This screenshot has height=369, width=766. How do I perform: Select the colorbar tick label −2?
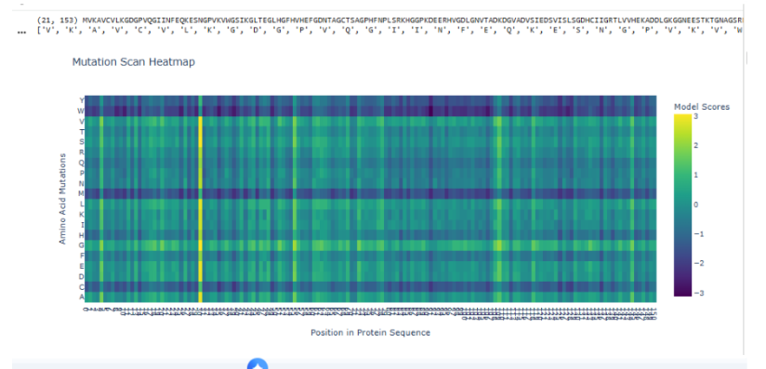click(698, 263)
